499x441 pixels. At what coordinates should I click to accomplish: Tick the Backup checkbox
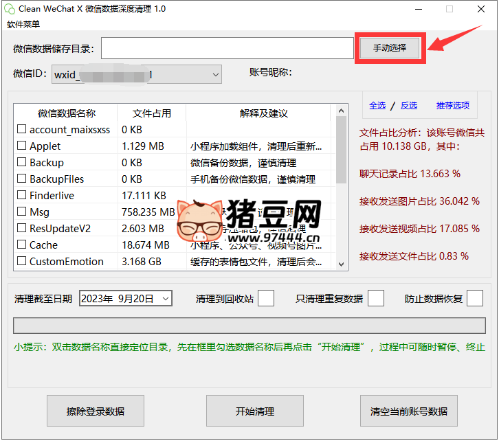point(21,162)
